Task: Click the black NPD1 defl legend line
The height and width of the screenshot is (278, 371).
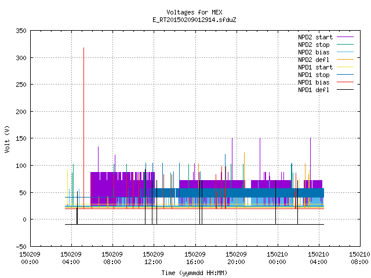Action: tap(345, 90)
